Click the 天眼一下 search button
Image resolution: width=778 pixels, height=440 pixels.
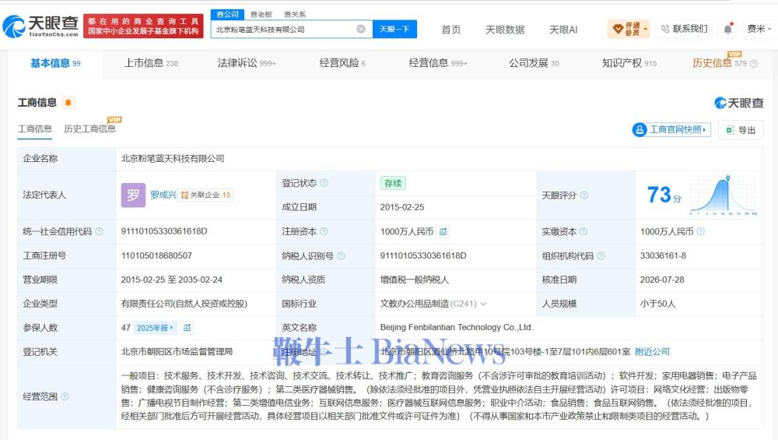coord(395,30)
